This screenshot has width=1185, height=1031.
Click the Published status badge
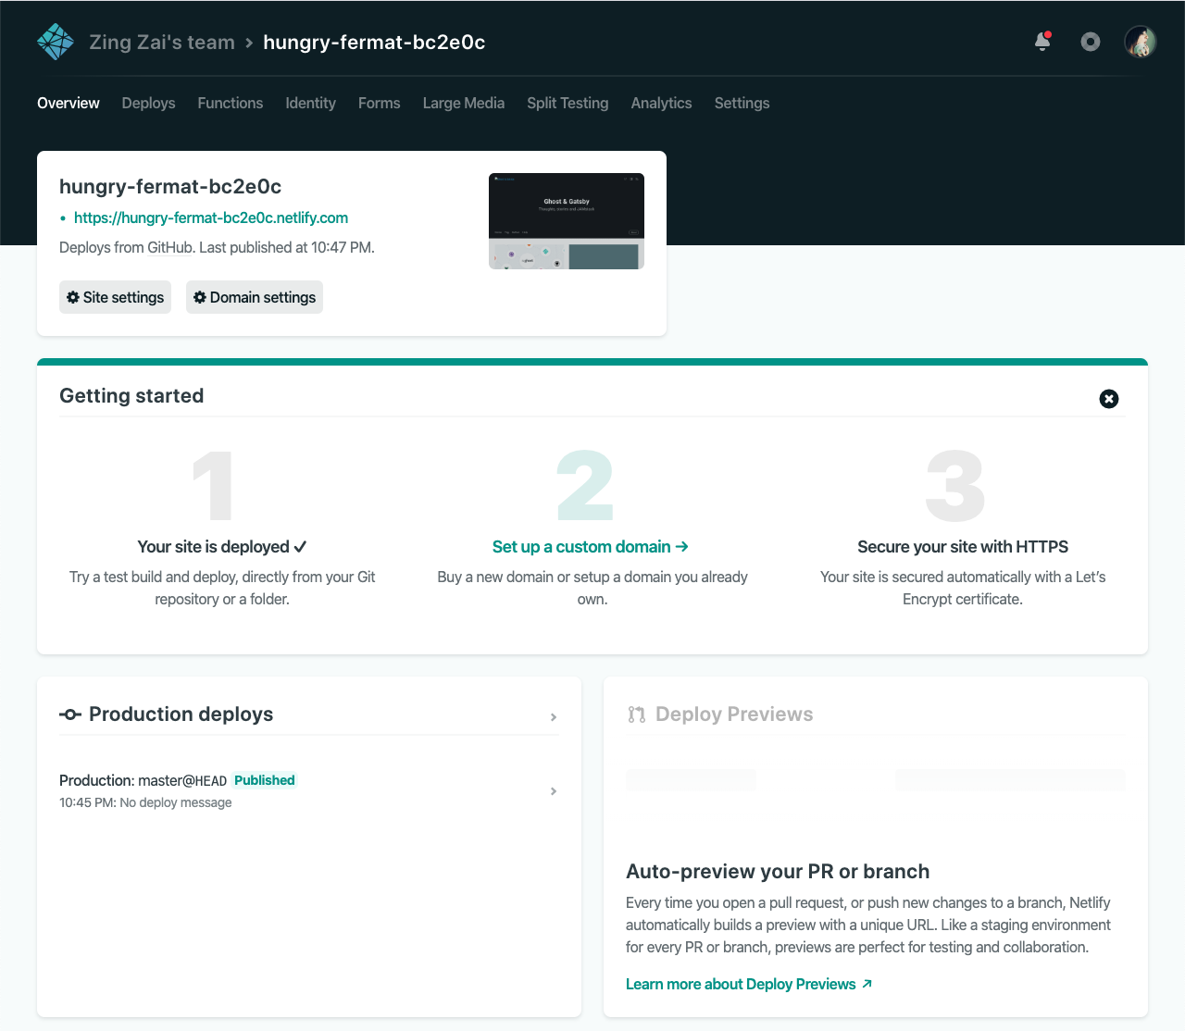[265, 780]
